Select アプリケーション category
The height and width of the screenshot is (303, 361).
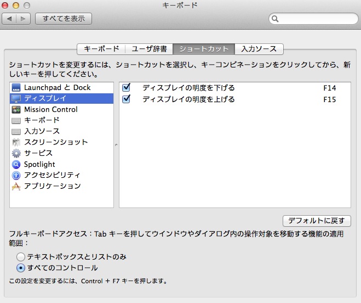(62, 186)
